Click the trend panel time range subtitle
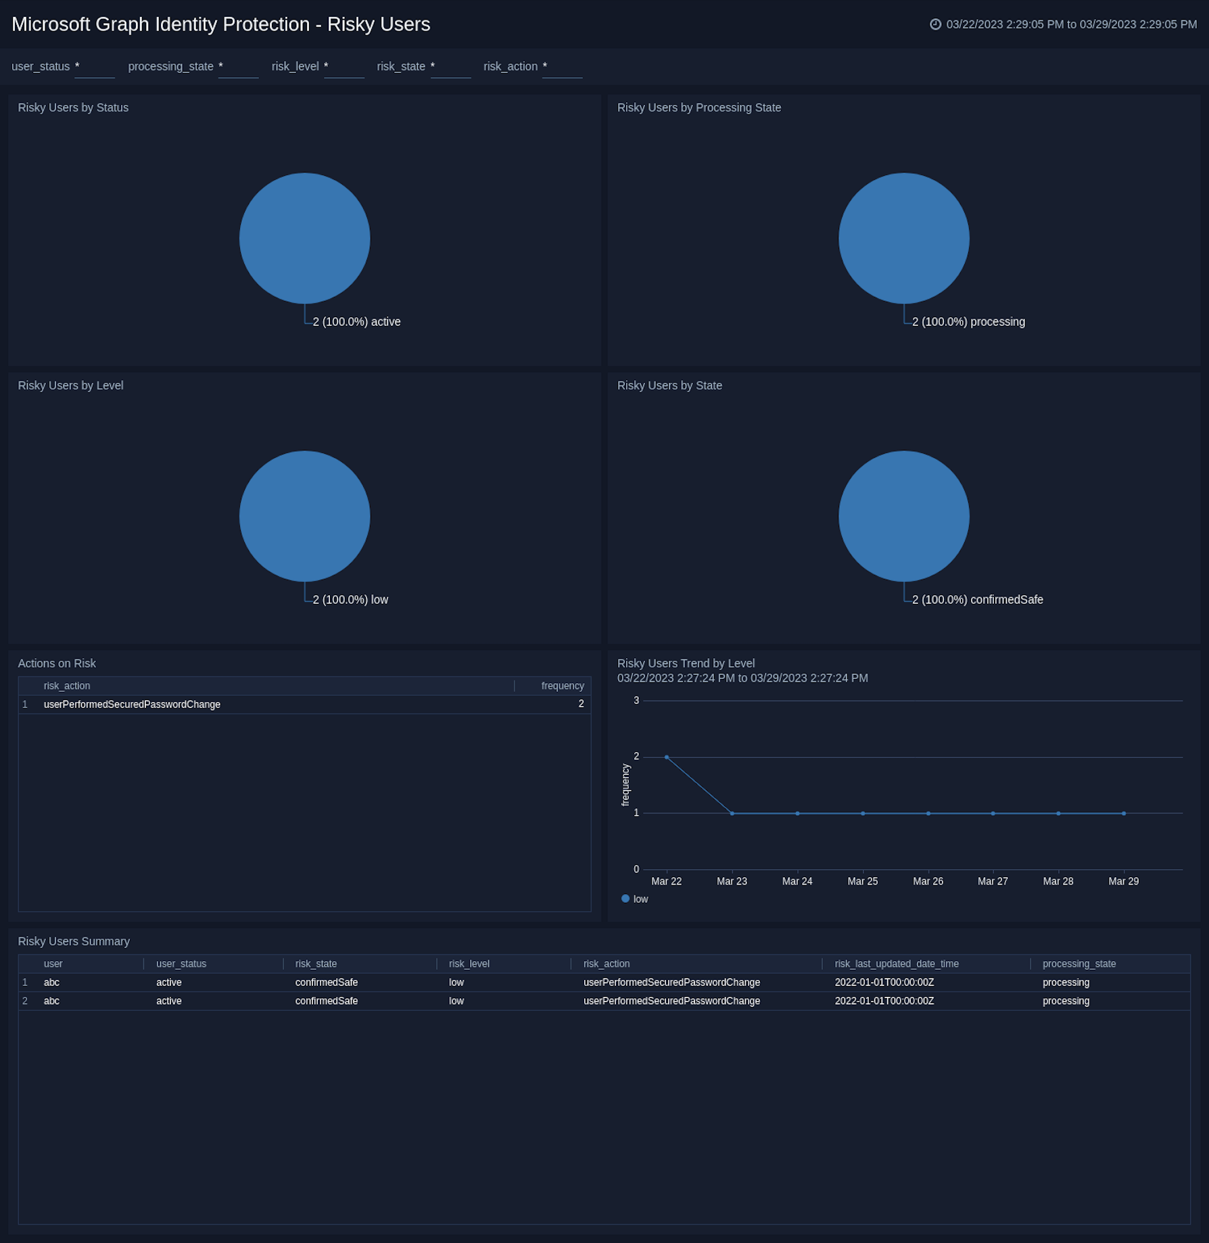This screenshot has height=1243, width=1209. pyautogui.click(x=742, y=678)
